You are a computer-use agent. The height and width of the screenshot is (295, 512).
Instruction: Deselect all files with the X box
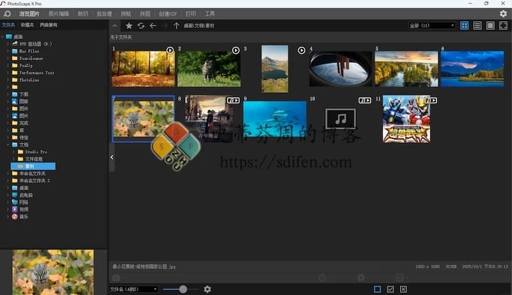pos(403,289)
